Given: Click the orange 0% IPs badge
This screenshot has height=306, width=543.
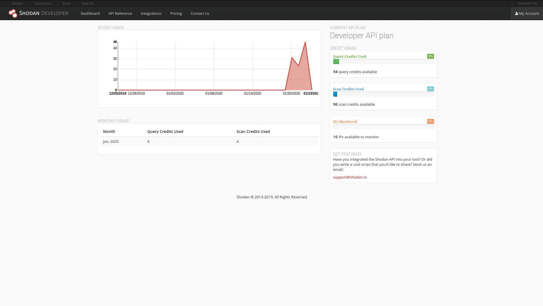Looking at the screenshot, I should (x=430, y=122).
